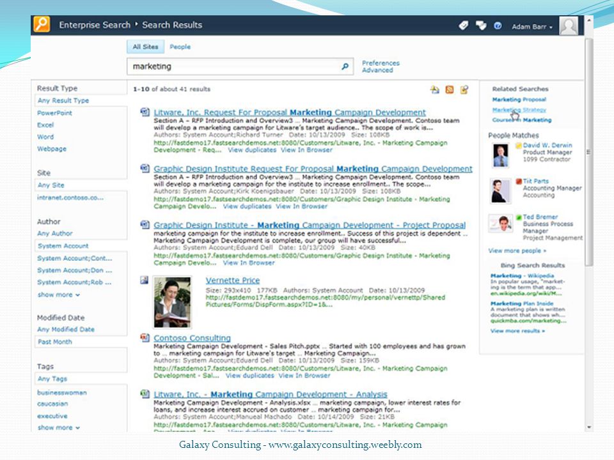The width and height of the screenshot is (614, 460).
Task: Click Marketing Strategy related search
Action: [x=519, y=110]
